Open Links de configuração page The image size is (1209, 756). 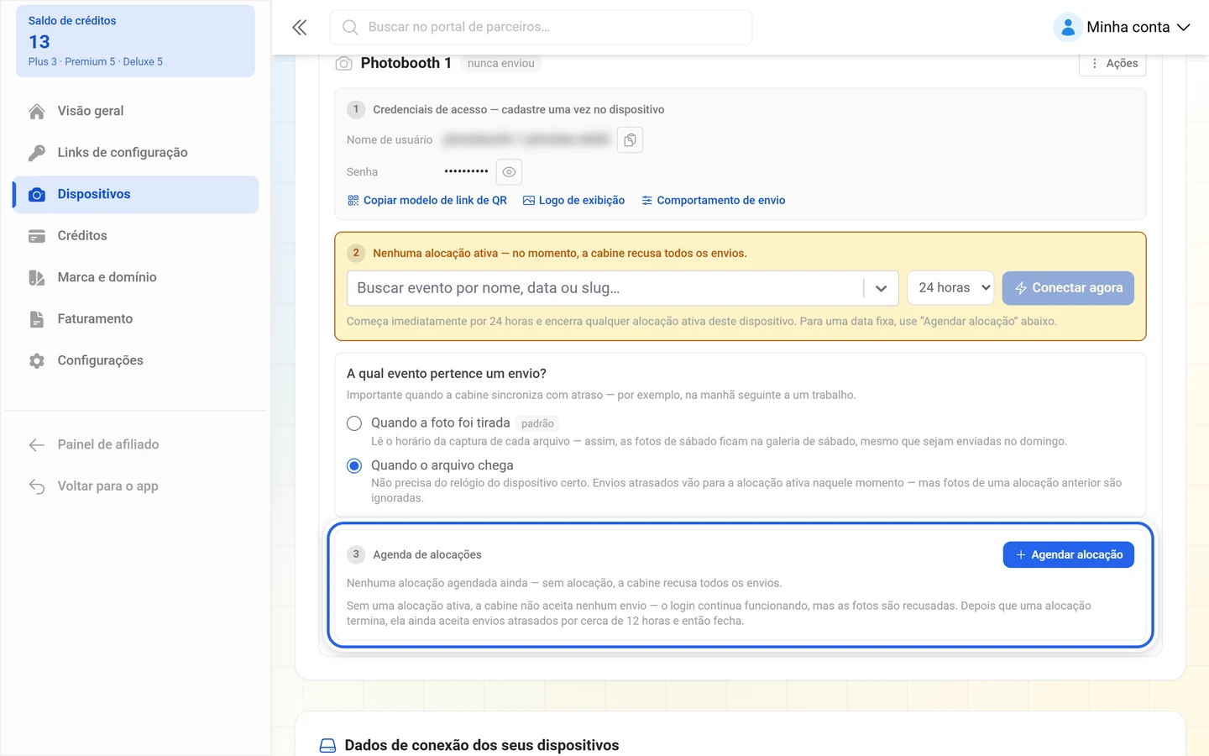pyautogui.click(x=135, y=152)
